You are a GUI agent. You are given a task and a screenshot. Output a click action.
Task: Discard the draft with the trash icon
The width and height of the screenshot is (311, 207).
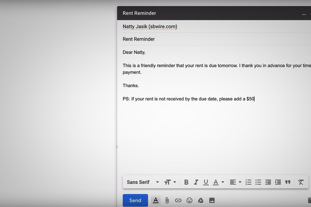pyautogui.click(x=309, y=200)
